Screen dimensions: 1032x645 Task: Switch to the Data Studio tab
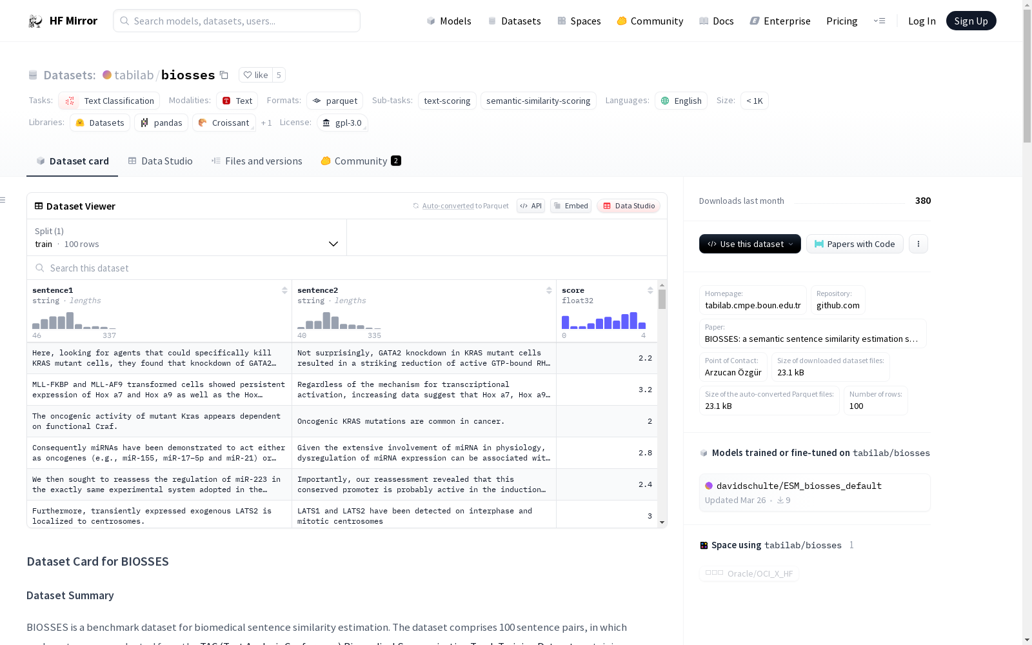(x=161, y=161)
